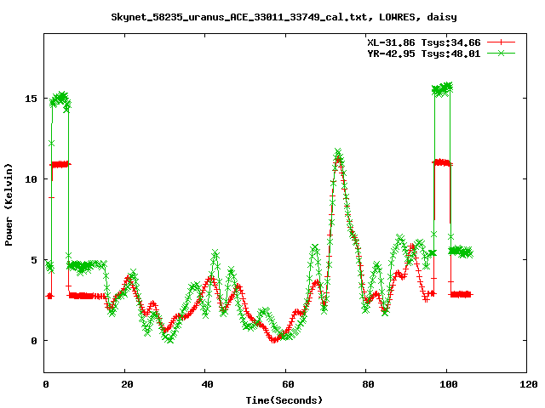Screen dimensions: 545x408
Task: Click the red XL legend line sample
Action: [501, 42]
